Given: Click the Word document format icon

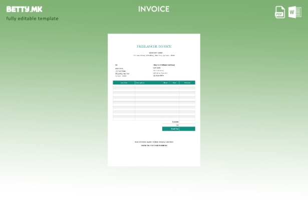Looking at the screenshot, I should 295,12.
